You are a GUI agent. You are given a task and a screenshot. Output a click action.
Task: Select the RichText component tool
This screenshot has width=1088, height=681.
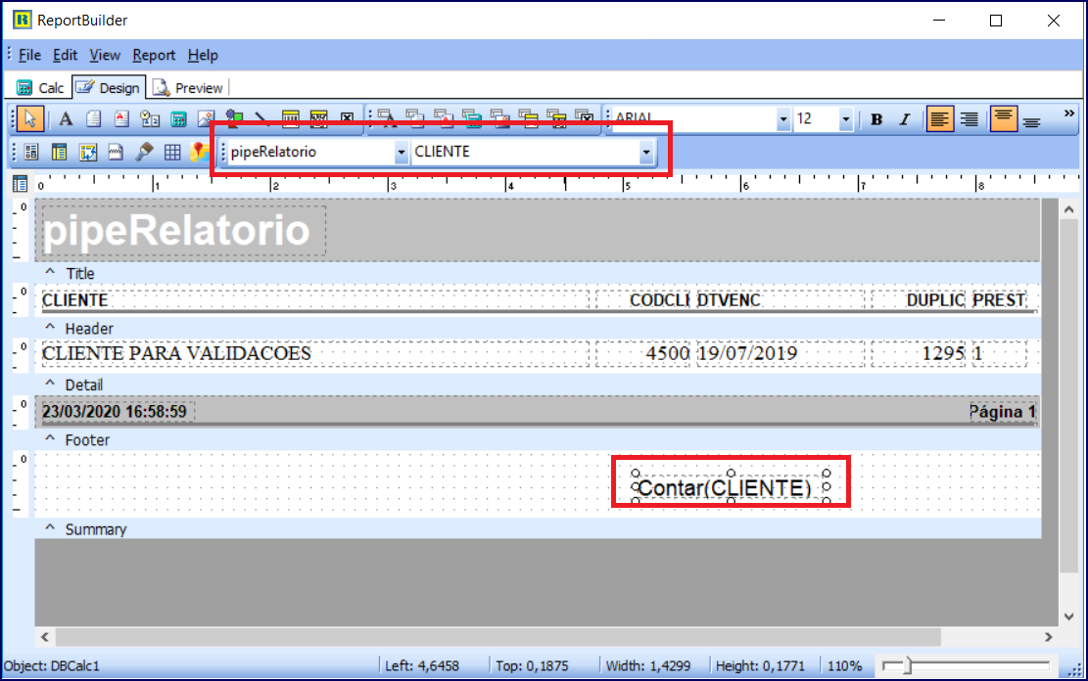click(x=121, y=118)
